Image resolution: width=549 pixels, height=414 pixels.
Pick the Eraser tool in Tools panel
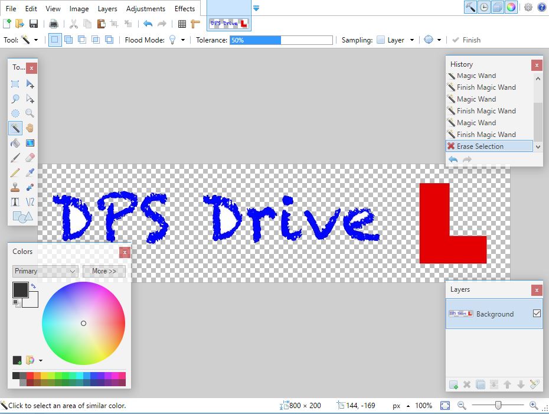point(30,158)
